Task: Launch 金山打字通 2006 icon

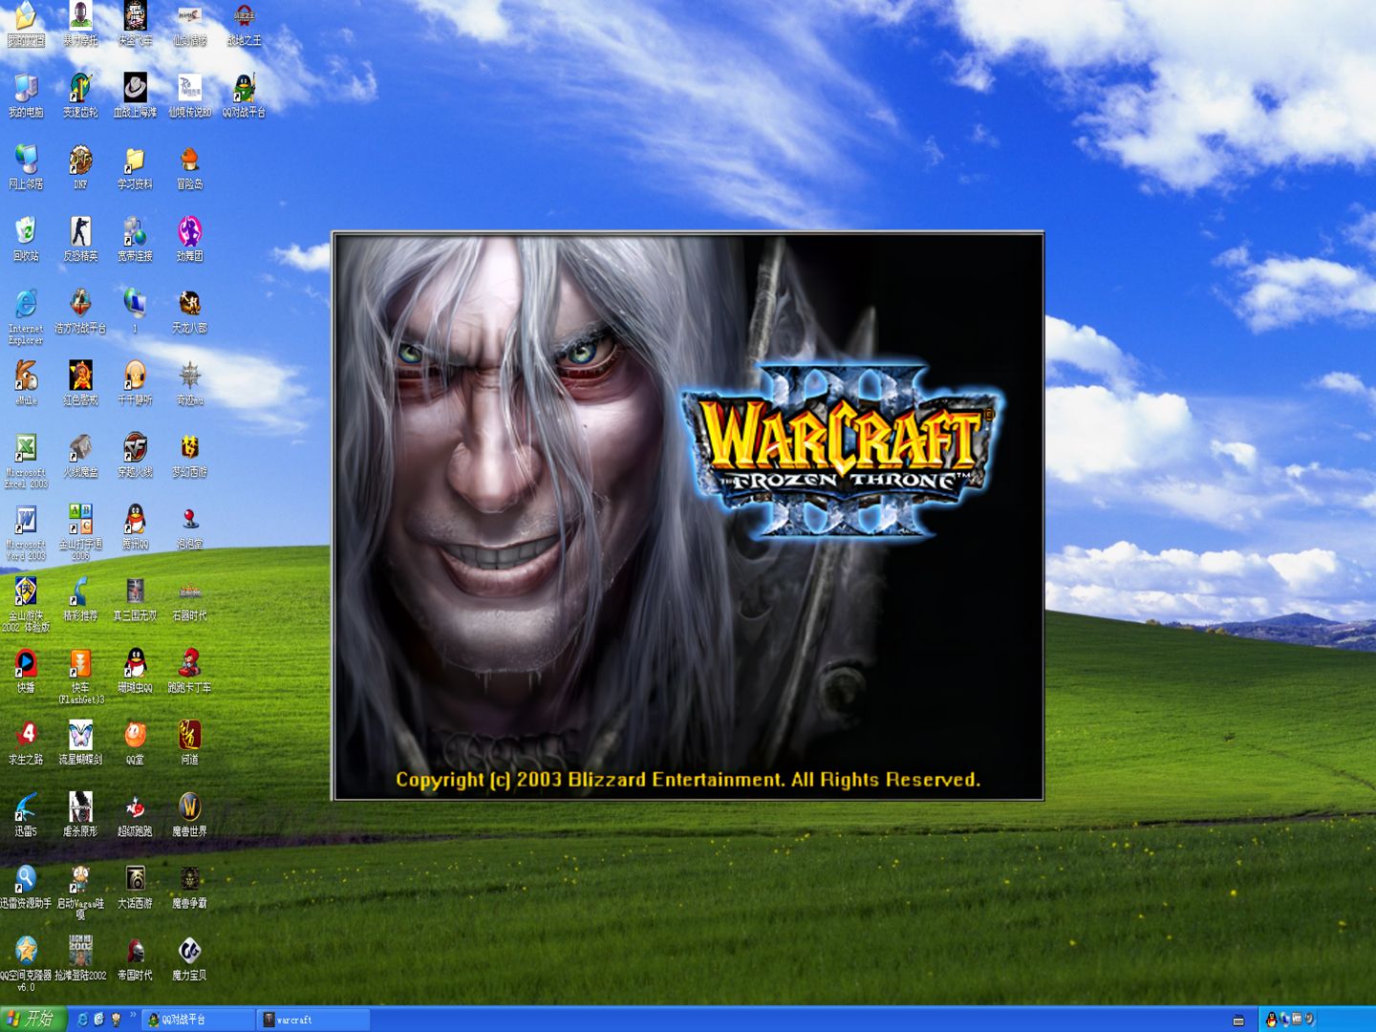Action: click(x=80, y=520)
